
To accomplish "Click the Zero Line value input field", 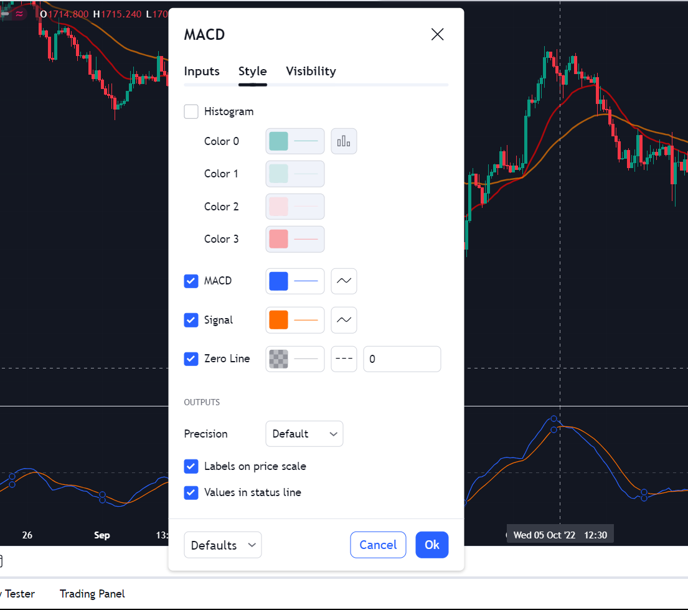I will pos(402,359).
